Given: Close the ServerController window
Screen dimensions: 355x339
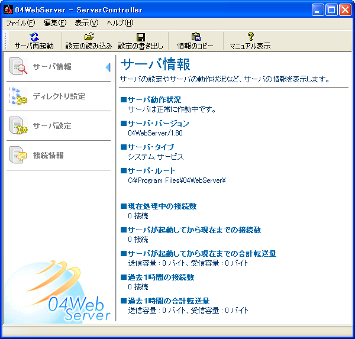Looking at the screenshot, I should (x=346, y=9).
